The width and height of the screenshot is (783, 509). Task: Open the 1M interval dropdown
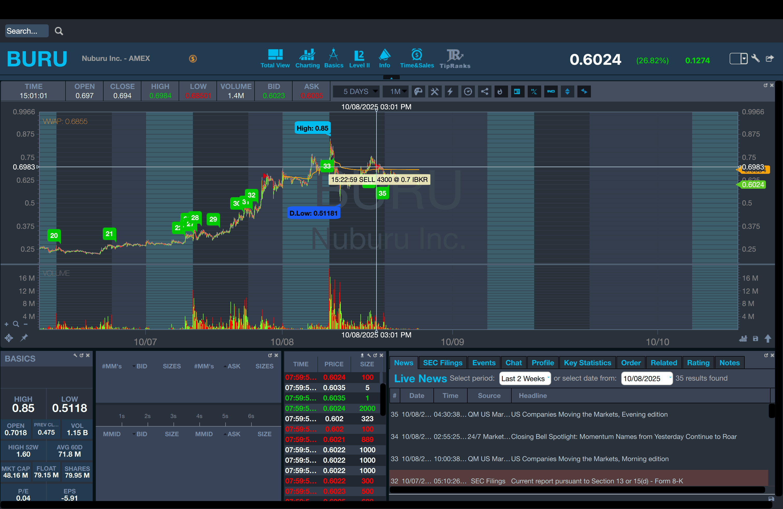(395, 91)
